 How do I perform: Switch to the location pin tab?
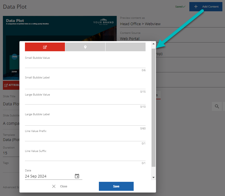(x=85, y=47)
